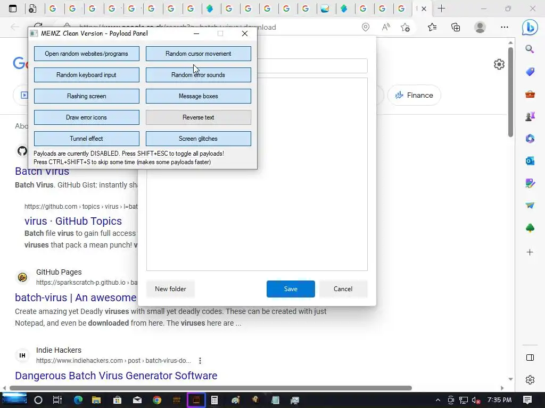This screenshot has width=545, height=408.
Task: Open more options dots for Indie Hackers result
Action: [200, 361]
